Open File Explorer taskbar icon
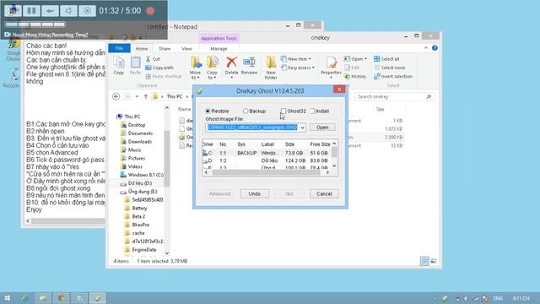 coord(43,298)
